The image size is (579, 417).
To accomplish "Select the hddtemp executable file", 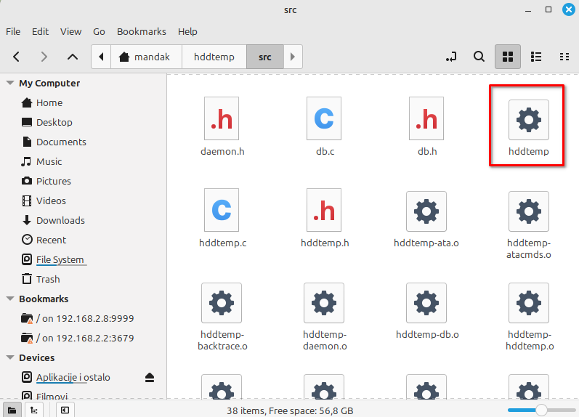I will 528,126.
